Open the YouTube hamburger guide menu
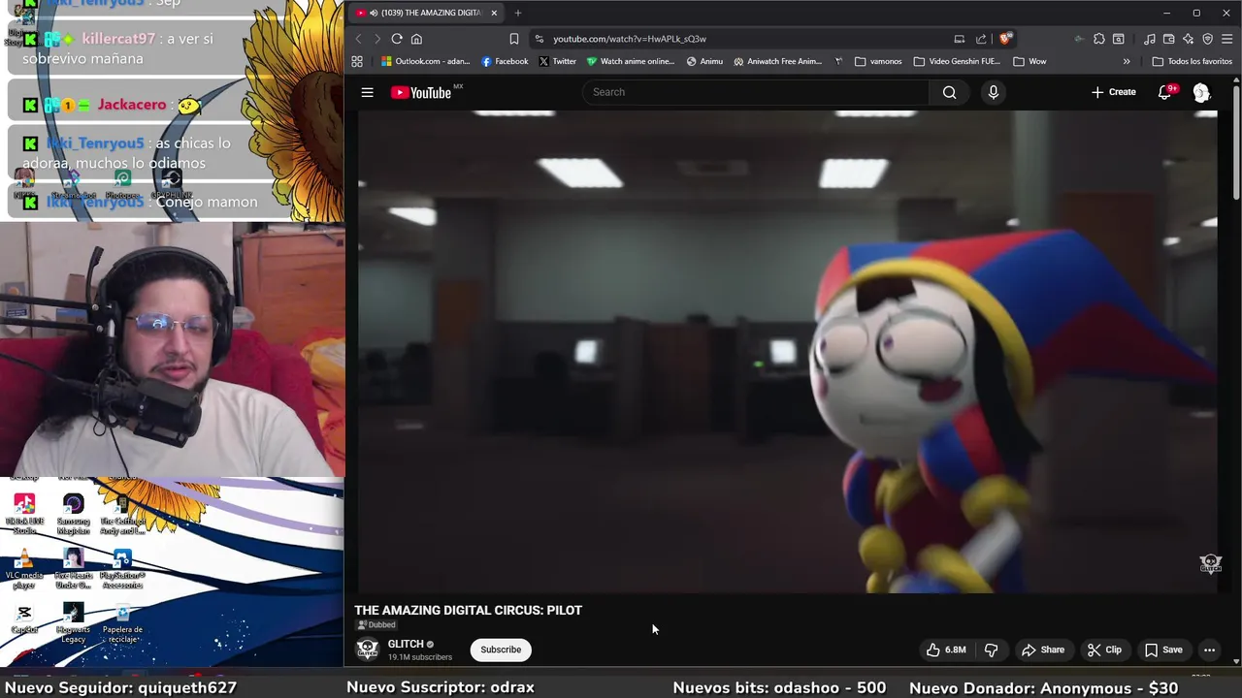The height and width of the screenshot is (698, 1242). 367,92
